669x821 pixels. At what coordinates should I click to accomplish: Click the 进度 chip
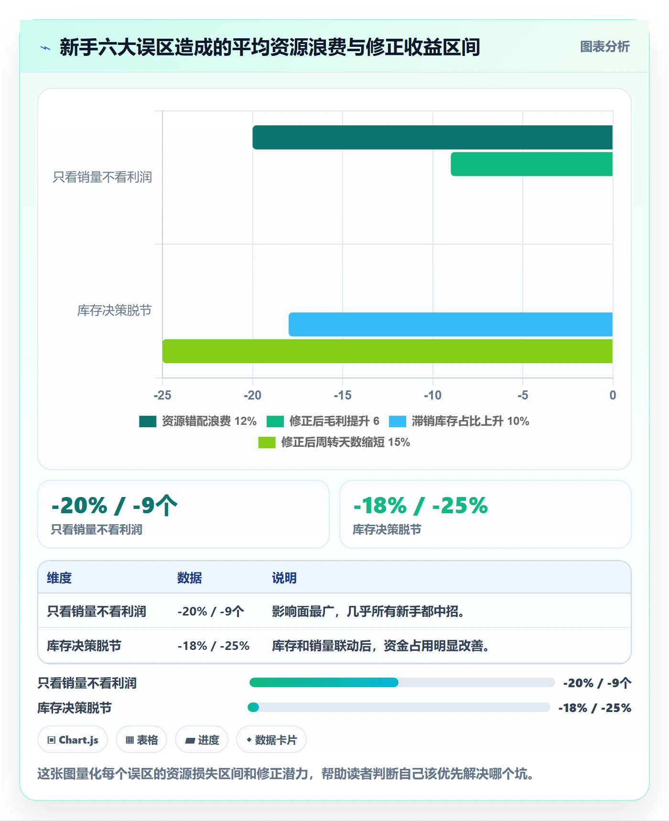click(202, 740)
